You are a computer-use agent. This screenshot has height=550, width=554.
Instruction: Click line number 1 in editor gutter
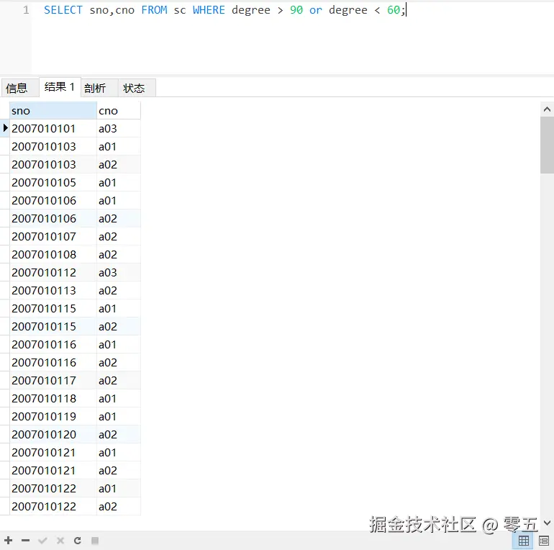[x=26, y=10]
